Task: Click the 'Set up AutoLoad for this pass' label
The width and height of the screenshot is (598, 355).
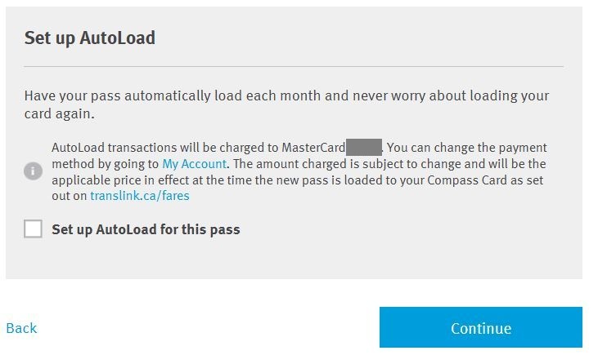Action: point(146,229)
